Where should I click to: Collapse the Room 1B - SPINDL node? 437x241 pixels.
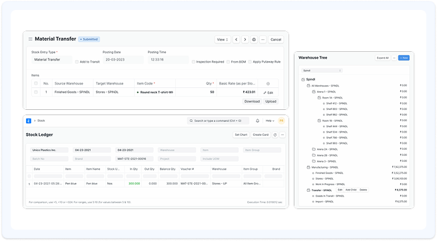point(319,120)
